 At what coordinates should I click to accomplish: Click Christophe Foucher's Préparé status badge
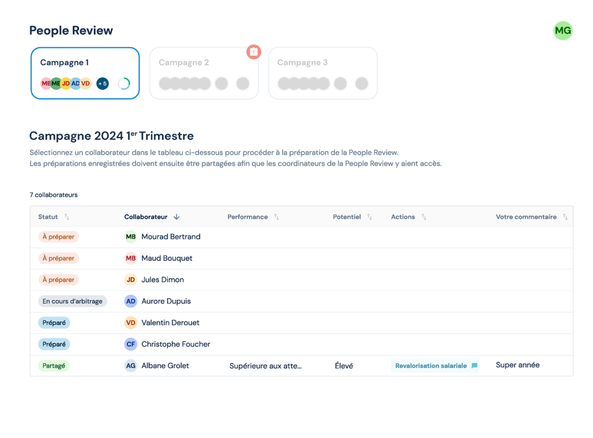(54, 344)
